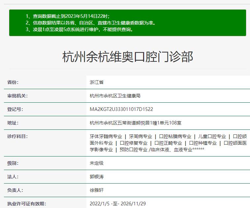Click the 审批机关 label
250x208 pixels.
pyautogui.click(x=17, y=96)
